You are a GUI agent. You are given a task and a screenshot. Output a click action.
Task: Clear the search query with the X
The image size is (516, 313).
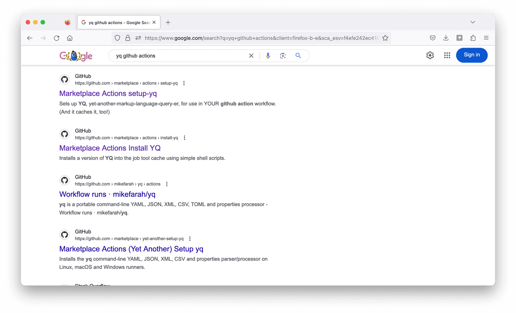pyautogui.click(x=251, y=55)
